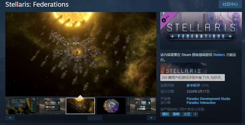This screenshot has width=245, height=125.
Task: Select the 太空 tag
Action: (187, 114)
